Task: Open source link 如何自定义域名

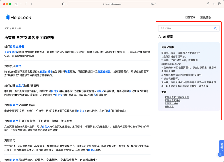Action: (173, 100)
